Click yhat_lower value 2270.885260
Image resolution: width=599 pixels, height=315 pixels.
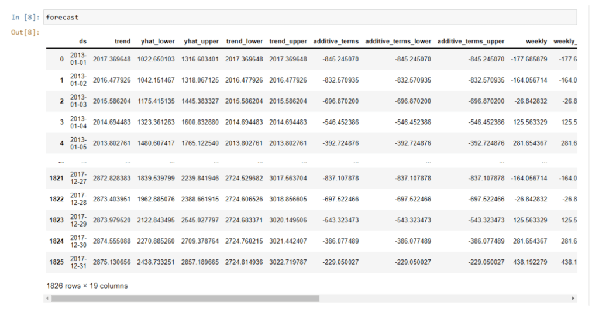click(156, 241)
